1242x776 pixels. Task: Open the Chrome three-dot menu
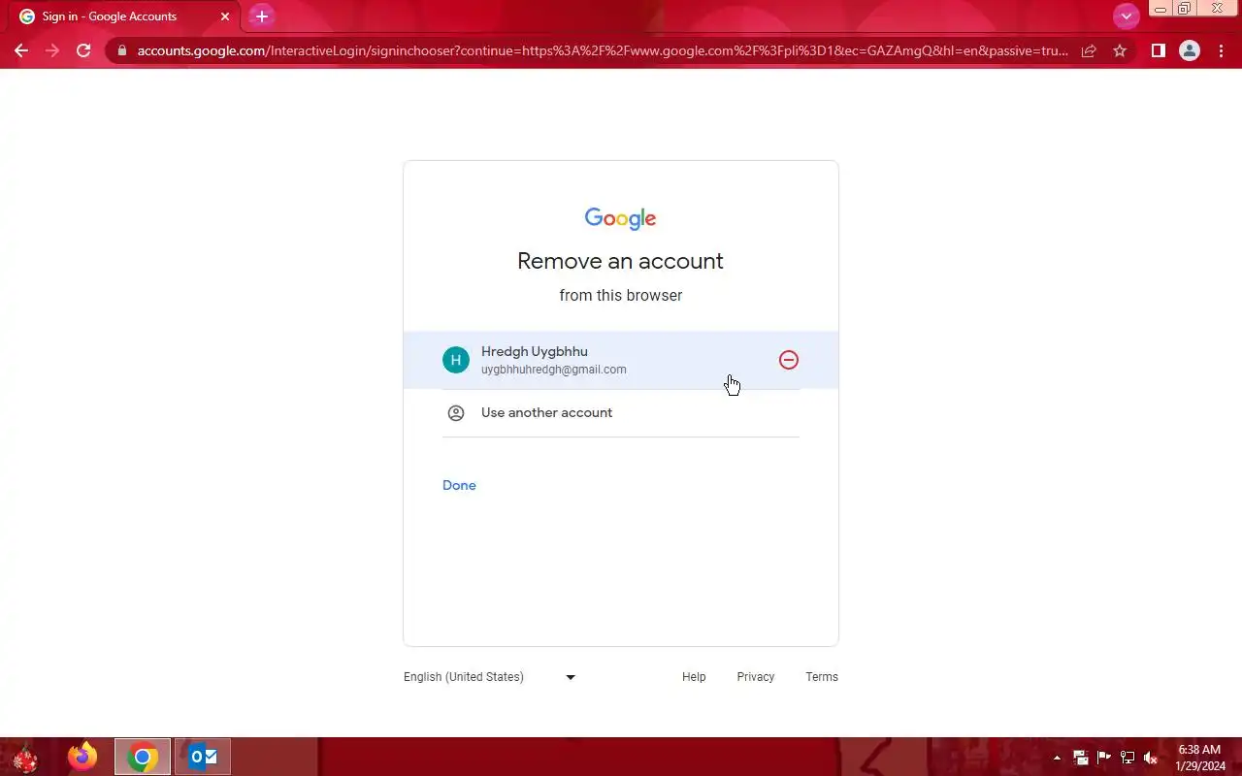[x=1221, y=50]
